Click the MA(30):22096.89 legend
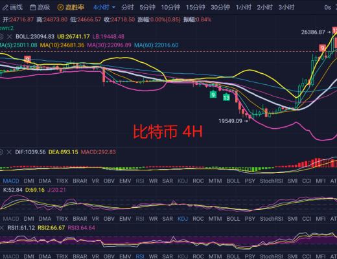The width and height of the screenshot is (337, 259). 109,45
